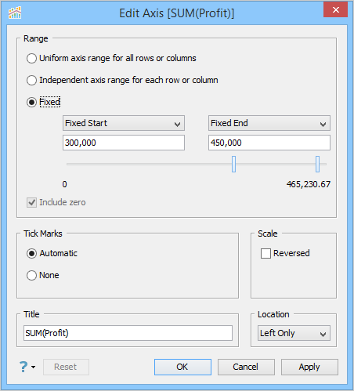Expand the arrow next to help icon
Image resolution: width=354 pixels, height=391 pixels.
[33, 367]
